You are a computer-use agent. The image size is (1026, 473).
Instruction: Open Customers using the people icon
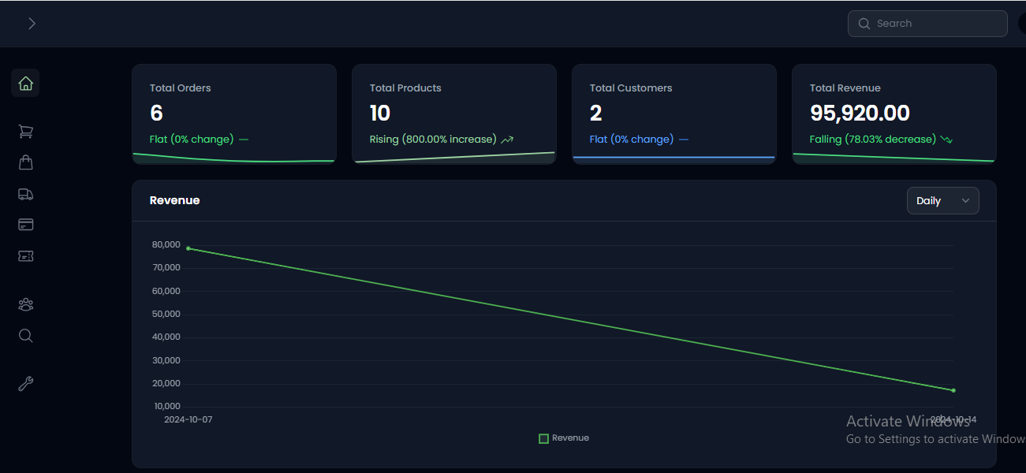25,304
